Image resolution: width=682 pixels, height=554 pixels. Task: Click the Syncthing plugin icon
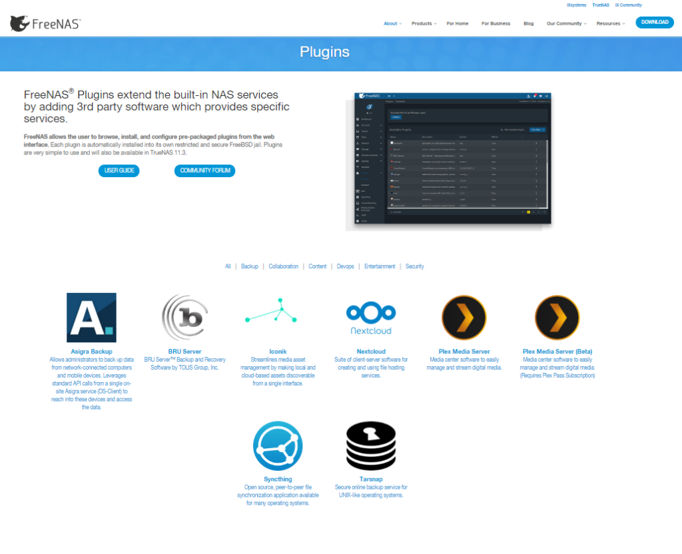[278, 445]
